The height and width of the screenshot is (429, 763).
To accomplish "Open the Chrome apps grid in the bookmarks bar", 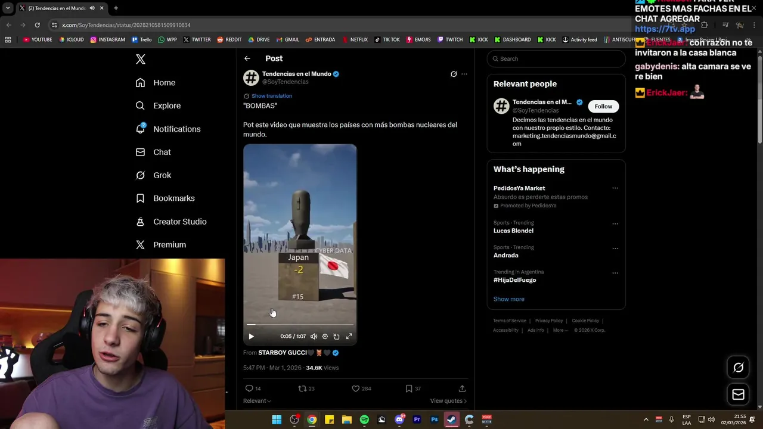I will pyautogui.click(x=8, y=40).
